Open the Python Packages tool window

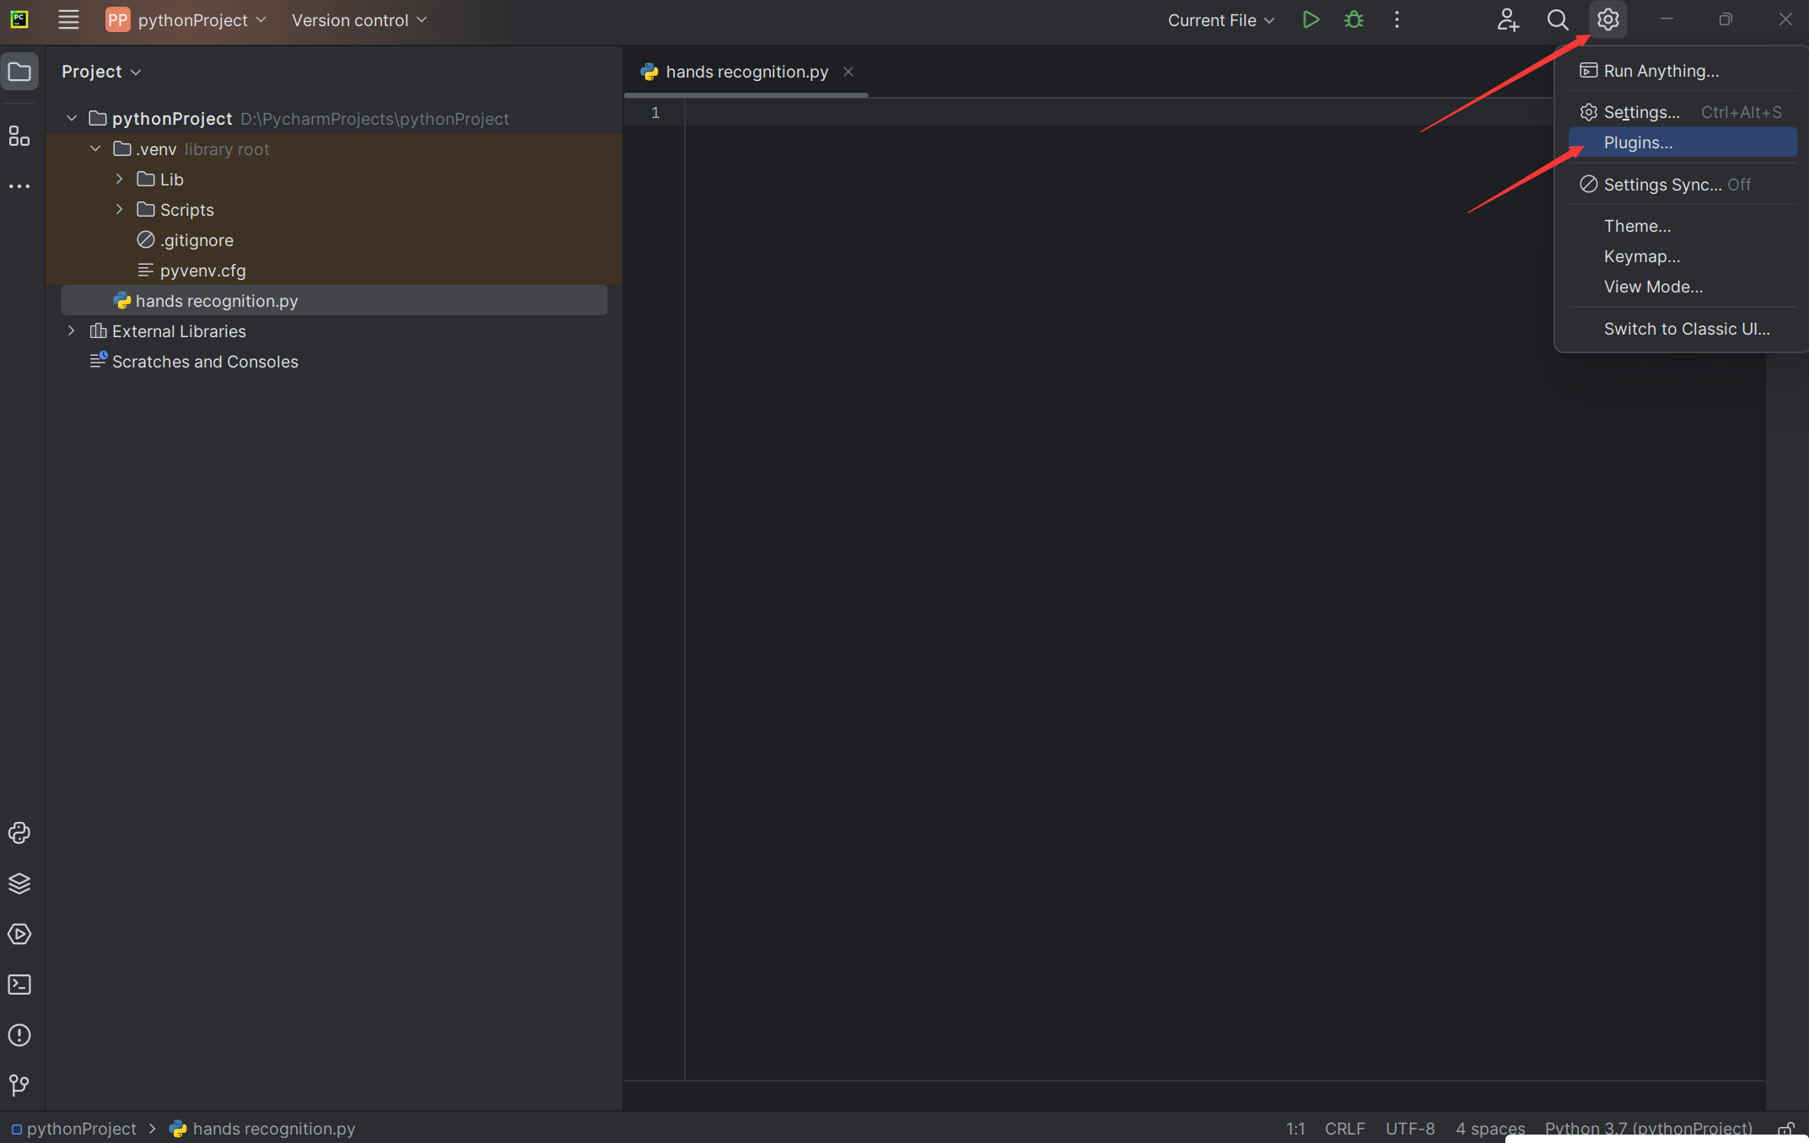coord(19,883)
